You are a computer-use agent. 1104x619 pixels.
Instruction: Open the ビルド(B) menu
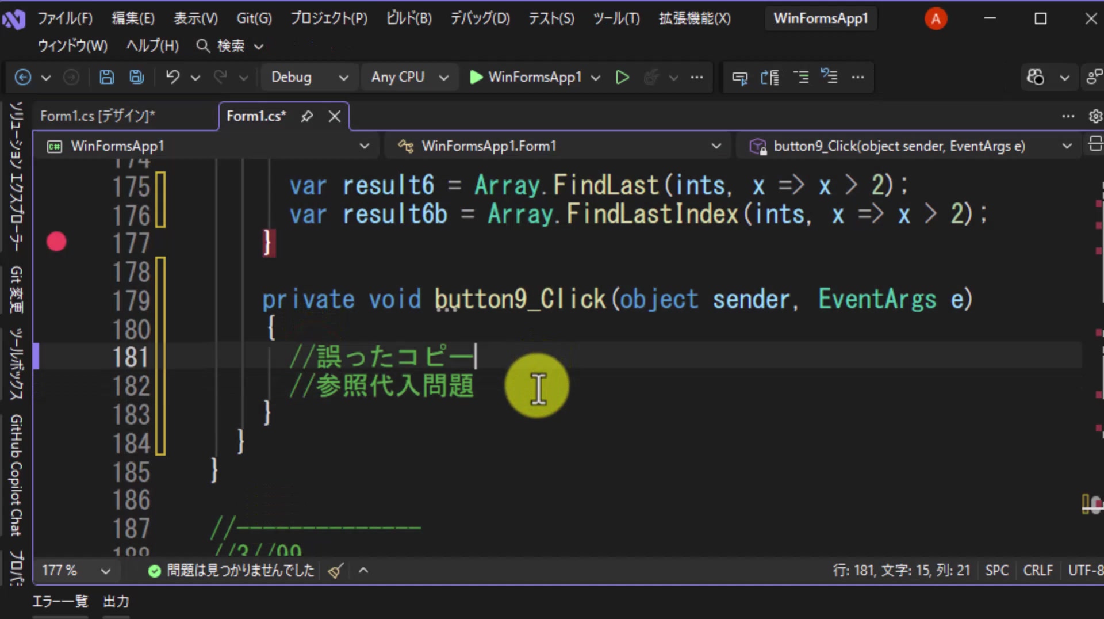(409, 18)
